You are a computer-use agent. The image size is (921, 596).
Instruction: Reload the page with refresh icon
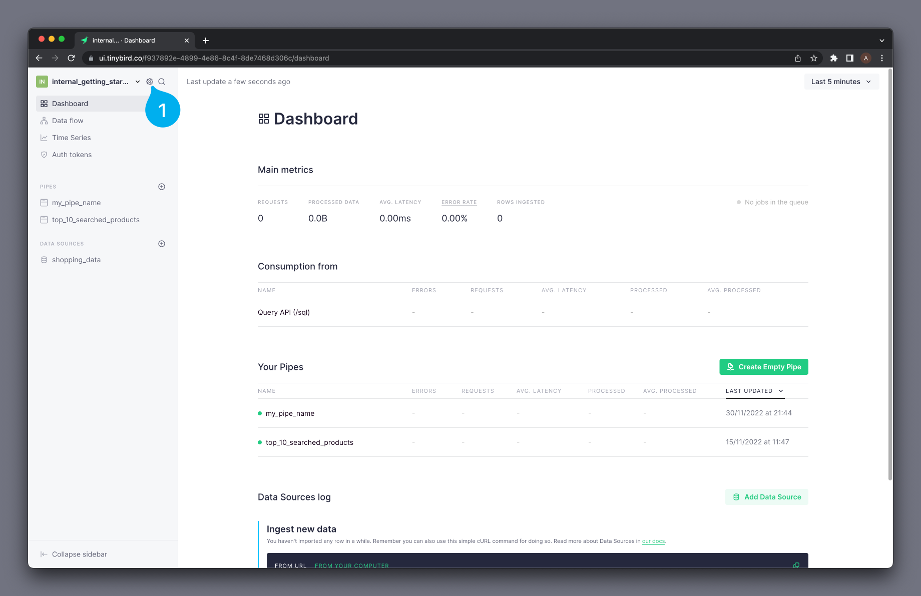pyautogui.click(x=71, y=58)
